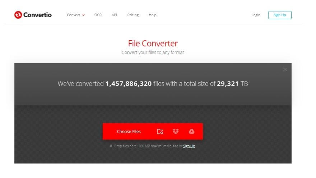Click the 1,457,886,320 files count
The width and height of the screenshot is (316, 178).
128,84
